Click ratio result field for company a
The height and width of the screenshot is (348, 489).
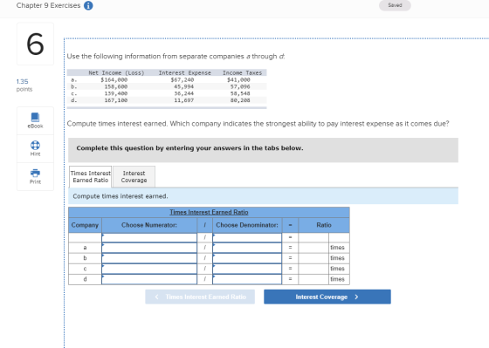click(x=313, y=248)
